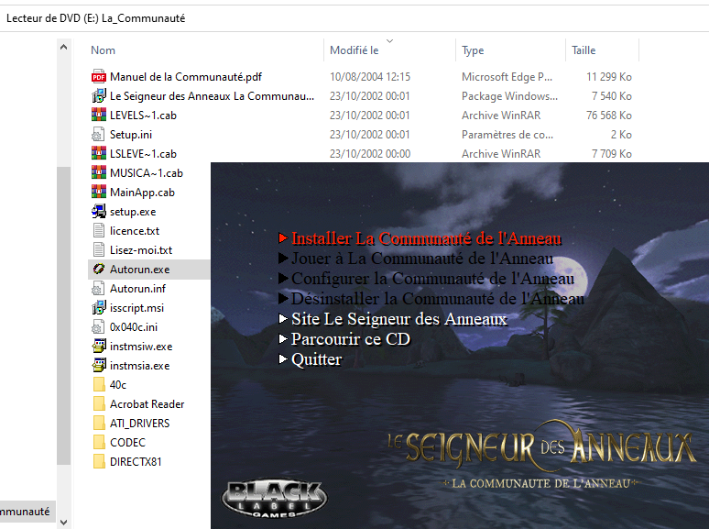The image size is (709, 529).
Task: Click the 0x040c.ini file icon
Action: (99, 326)
